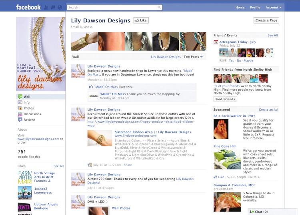300x215 pixels.
Task: Open messages icon in top bar
Action: [53, 8]
